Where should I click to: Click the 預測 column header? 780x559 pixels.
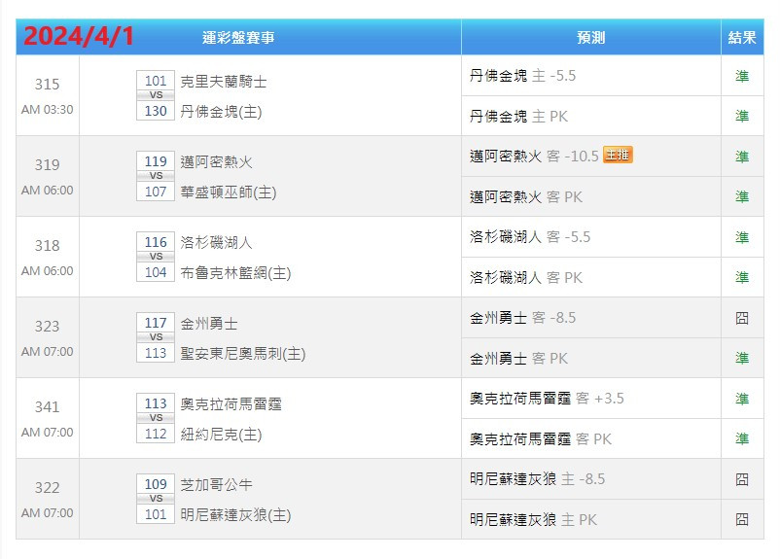coord(591,37)
